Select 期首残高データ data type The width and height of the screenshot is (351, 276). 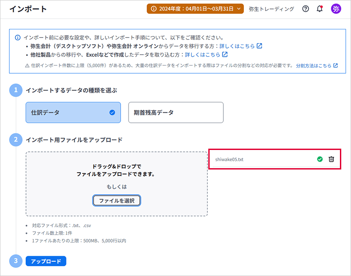pos(175,113)
